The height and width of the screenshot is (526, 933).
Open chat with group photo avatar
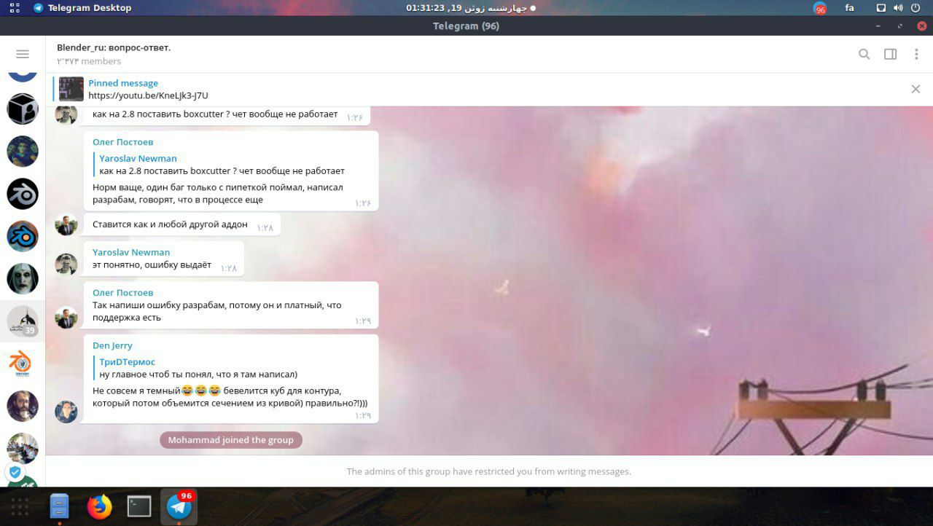(x=23, y=448)
